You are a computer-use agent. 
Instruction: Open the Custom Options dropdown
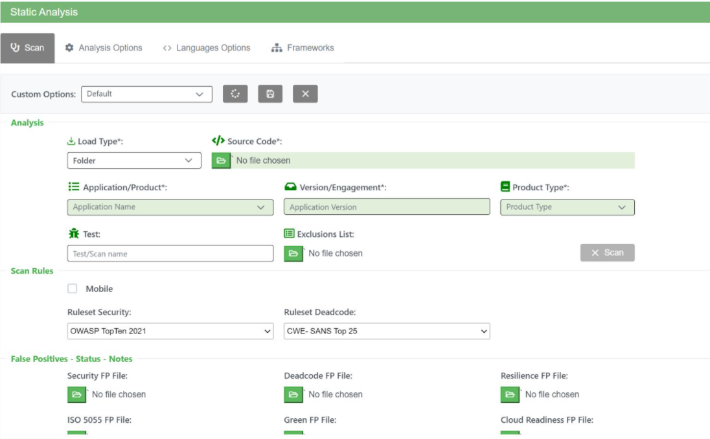pyautogui.click(x=148, y=93)
